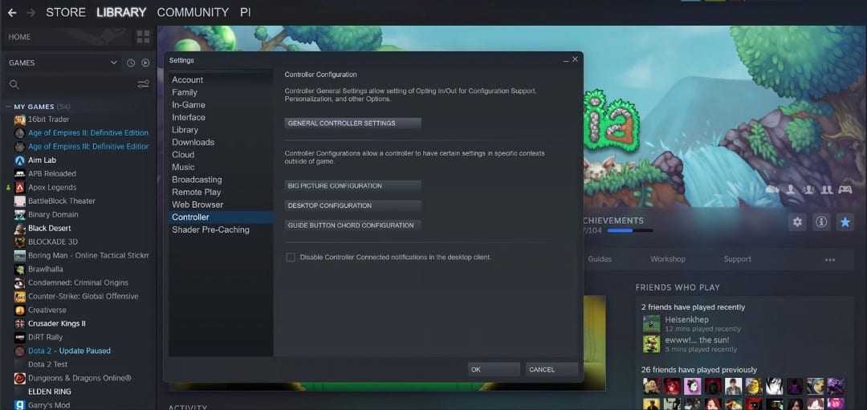Click the game info icon

pyautogui.click(x=820, y=222)
